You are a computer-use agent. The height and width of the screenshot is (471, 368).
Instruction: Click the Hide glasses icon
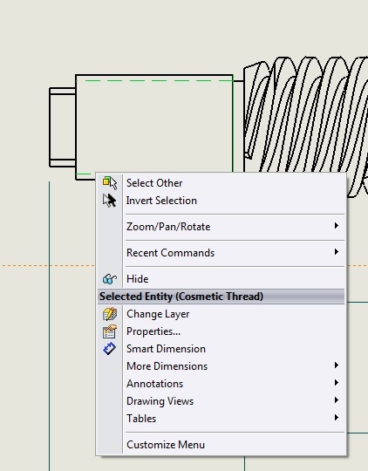109,279
